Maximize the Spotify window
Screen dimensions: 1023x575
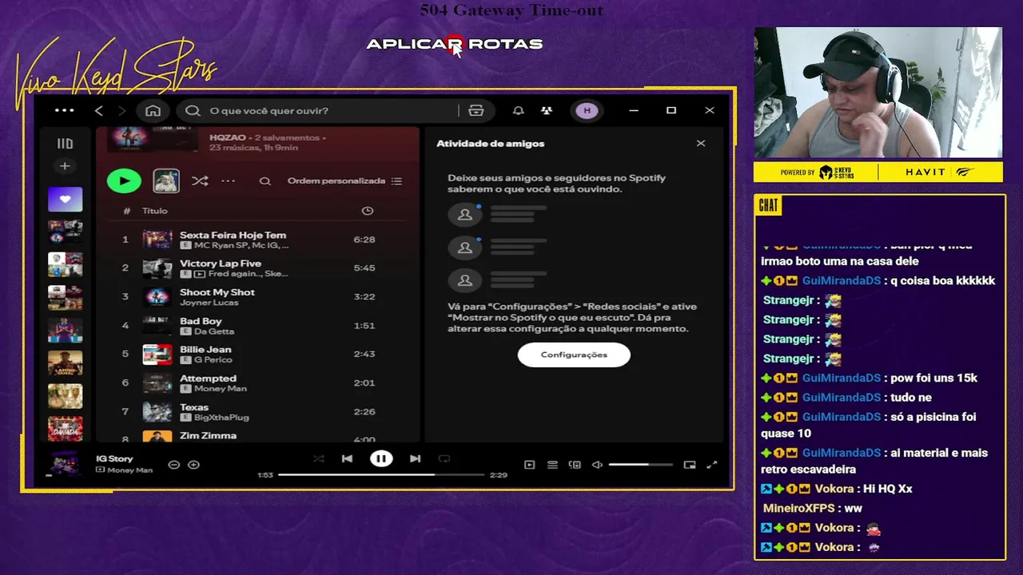tap(671, 110)
